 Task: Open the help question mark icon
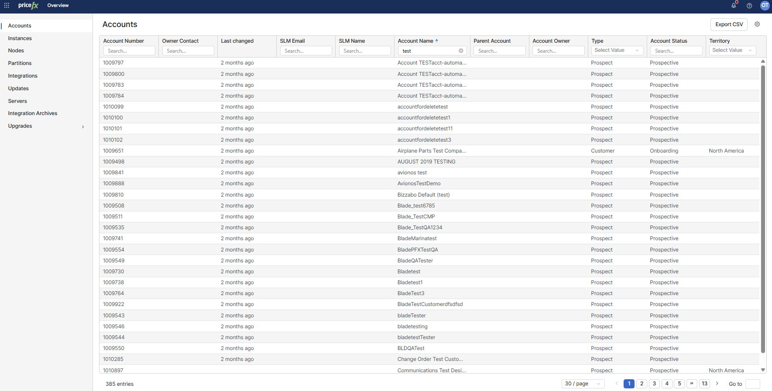[x=749, y=6]
